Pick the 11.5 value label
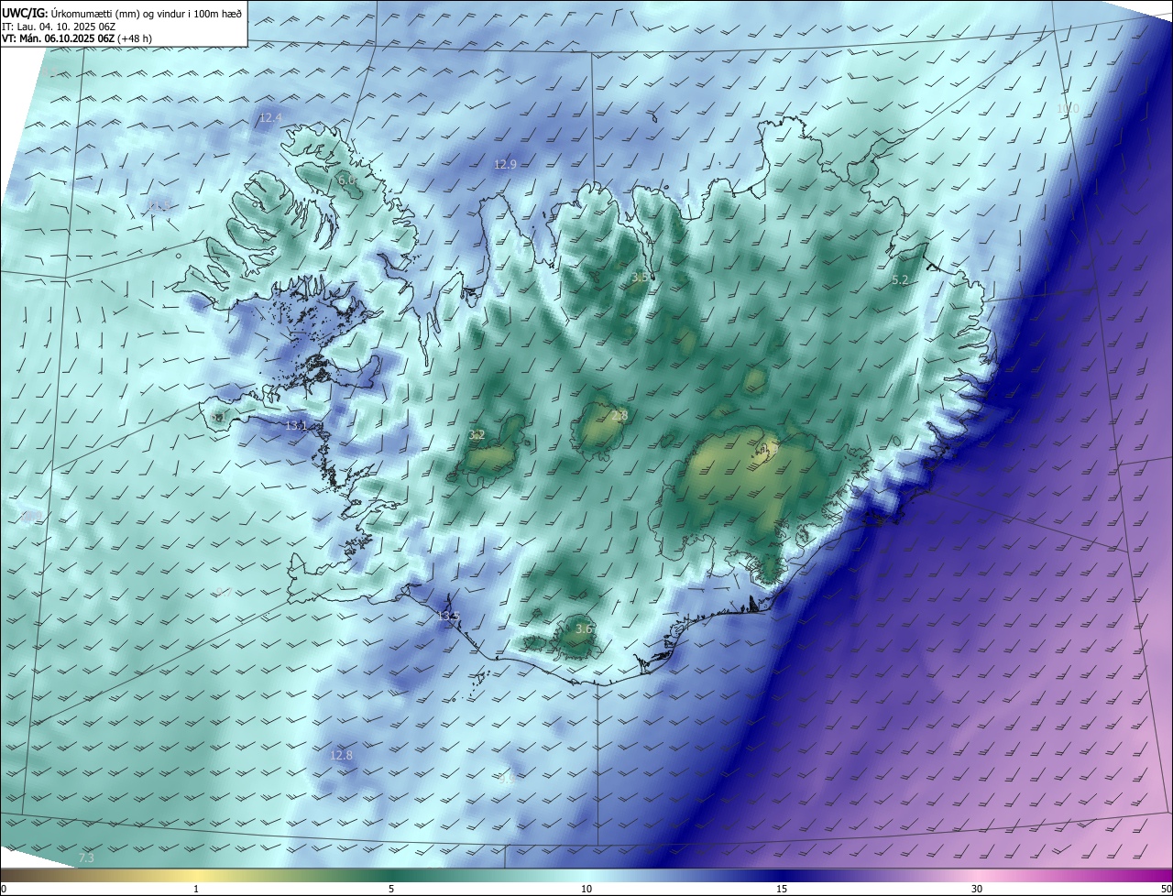The width and height of the screenshot is (1173, 896). pyautogui.click(x=159, y=206)
